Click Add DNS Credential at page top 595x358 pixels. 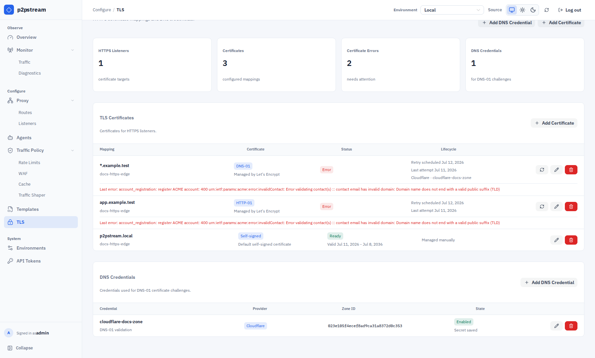coord(507,23)
